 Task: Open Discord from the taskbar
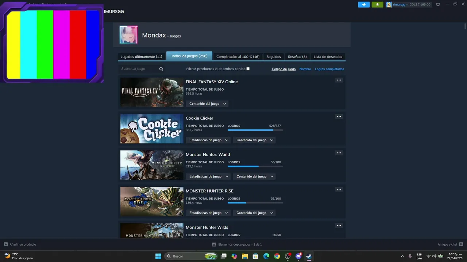coord(298,256)
